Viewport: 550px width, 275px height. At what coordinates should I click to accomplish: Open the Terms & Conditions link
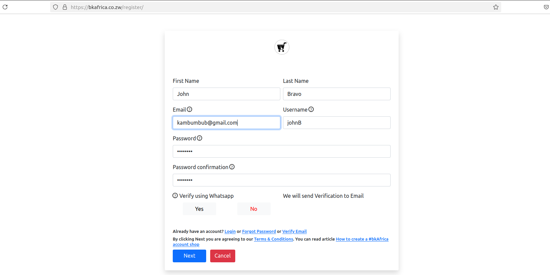(273, 239)
